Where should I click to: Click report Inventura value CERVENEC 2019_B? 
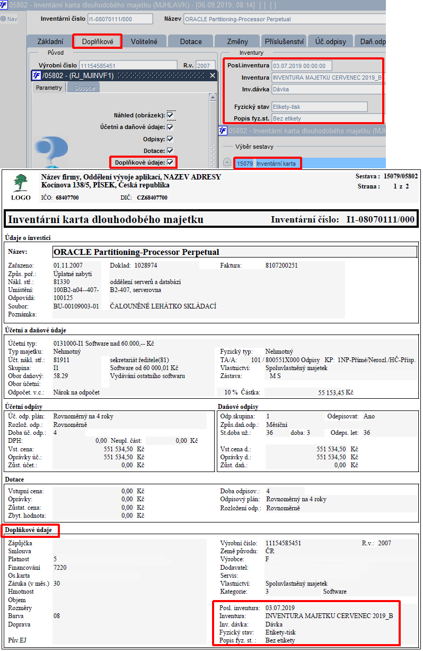click(329, 616)
